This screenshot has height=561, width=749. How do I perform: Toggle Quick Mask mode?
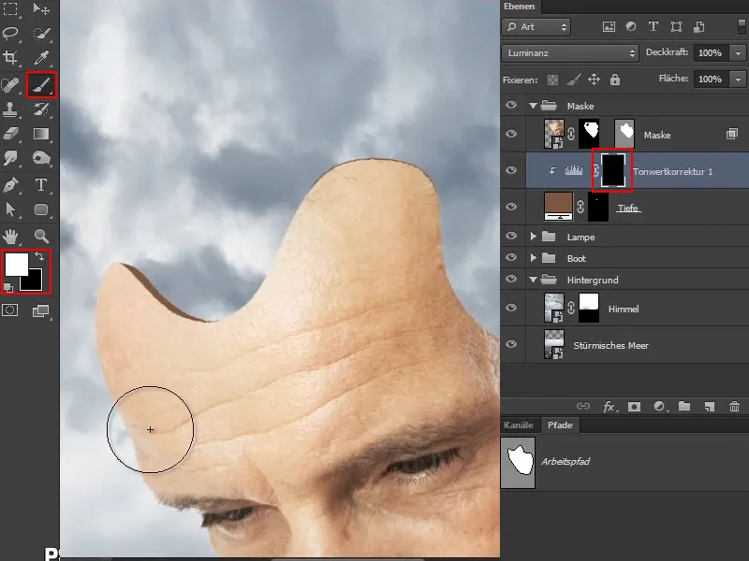coord(10,310)
